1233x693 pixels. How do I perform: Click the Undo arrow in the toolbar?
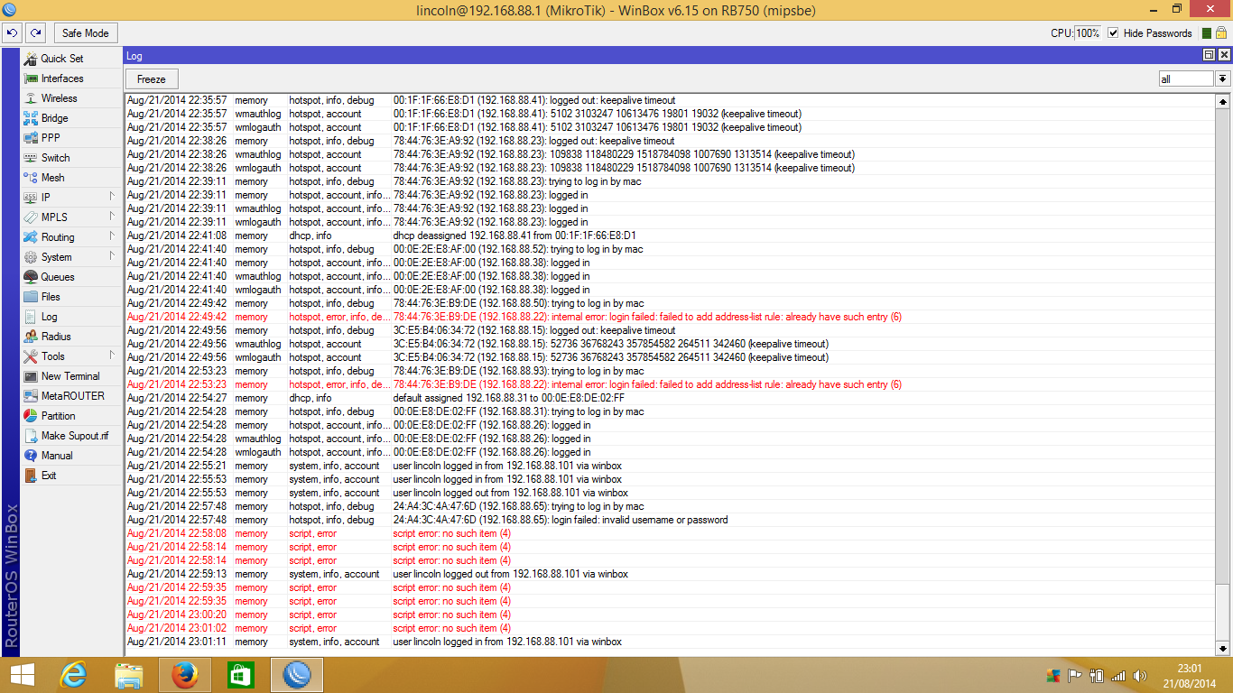click(12, 33)
